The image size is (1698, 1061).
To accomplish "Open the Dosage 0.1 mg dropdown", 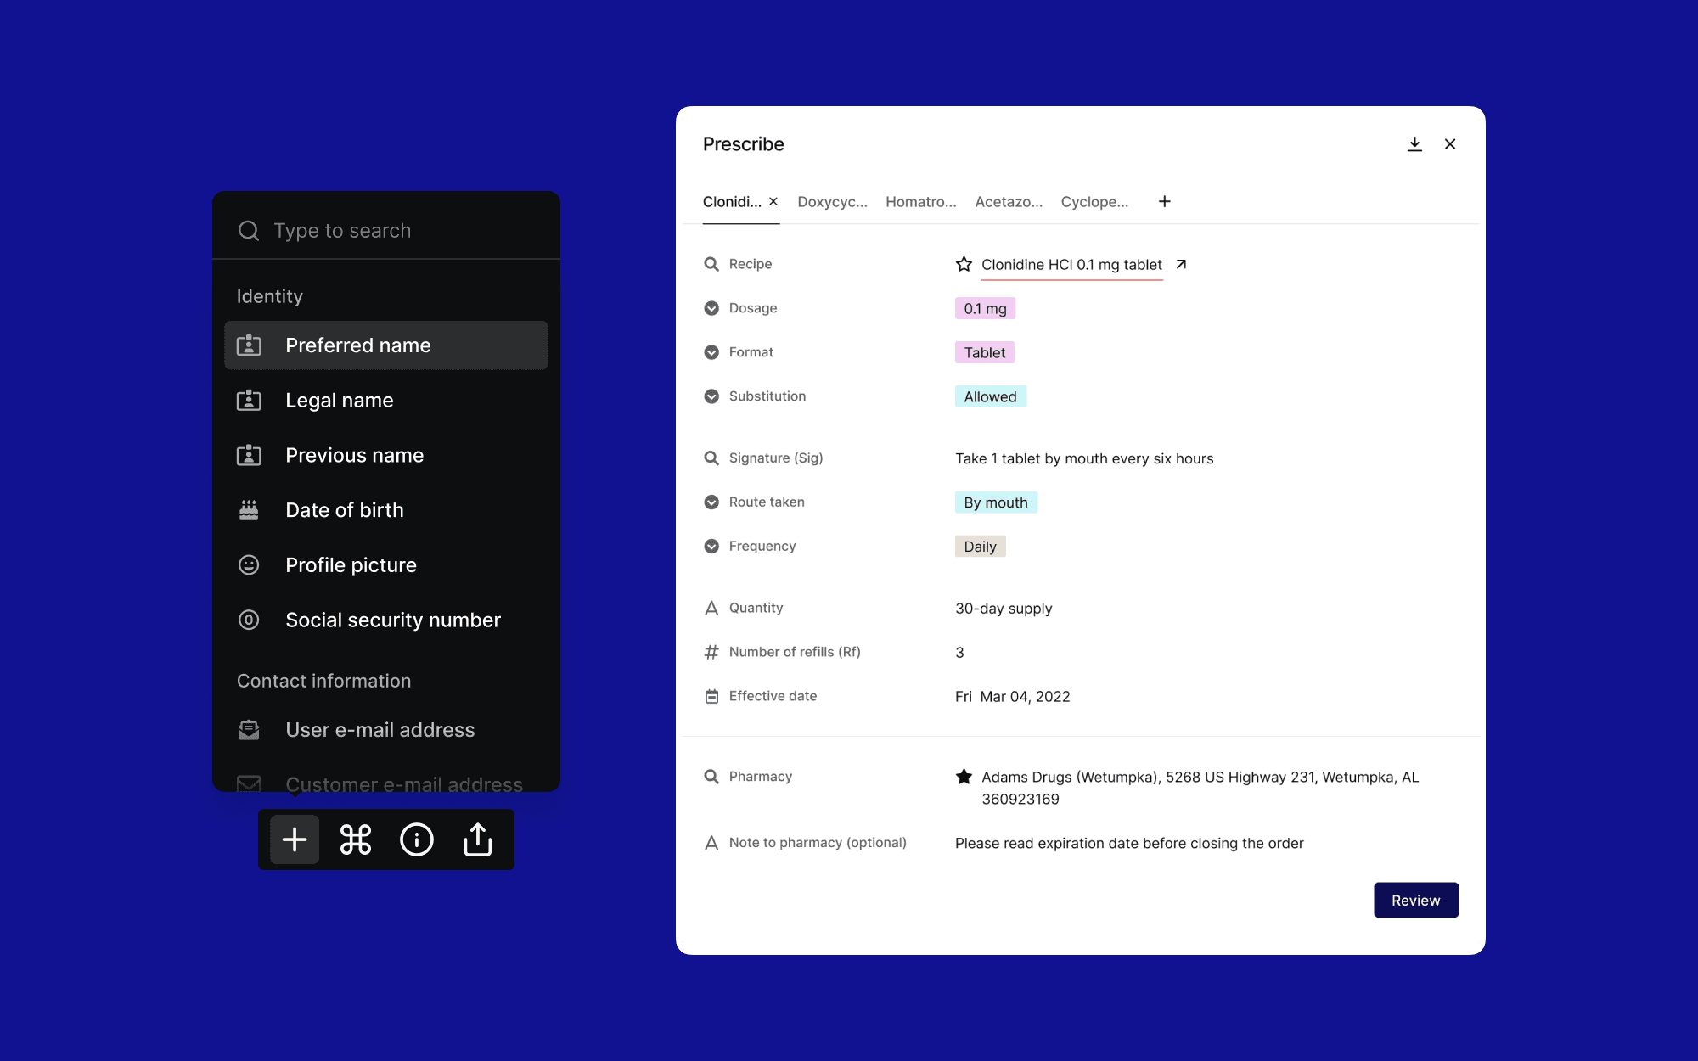I will 985,308.
